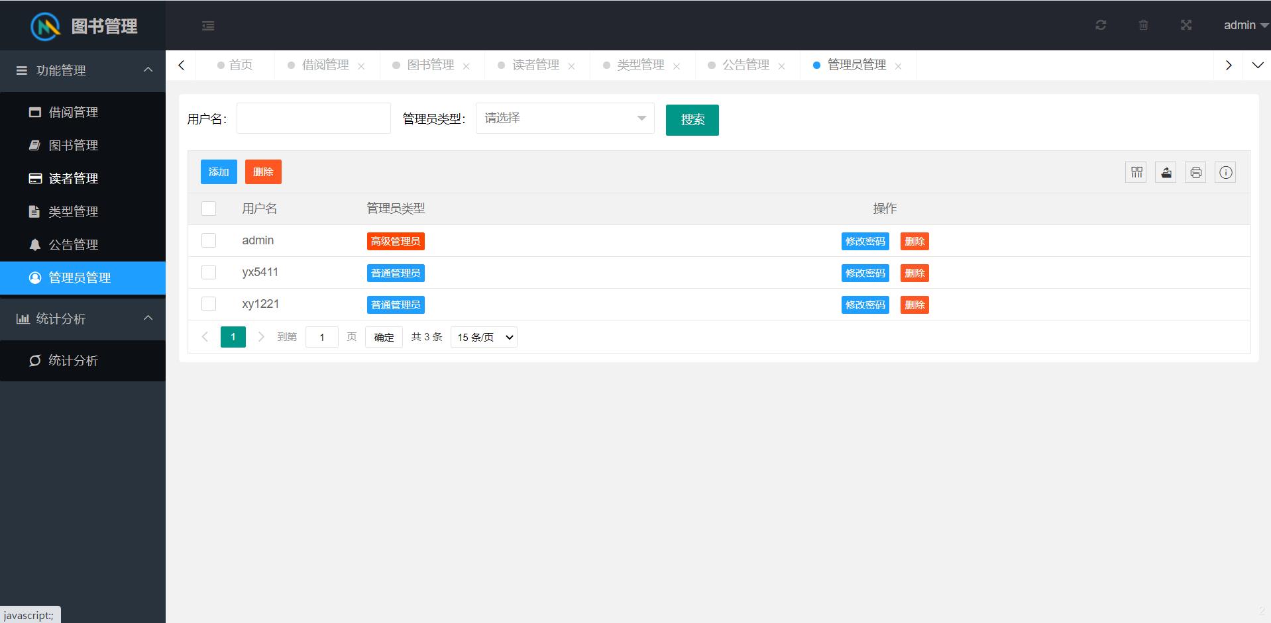Click the 确定 pagination button

click(384, 337)
